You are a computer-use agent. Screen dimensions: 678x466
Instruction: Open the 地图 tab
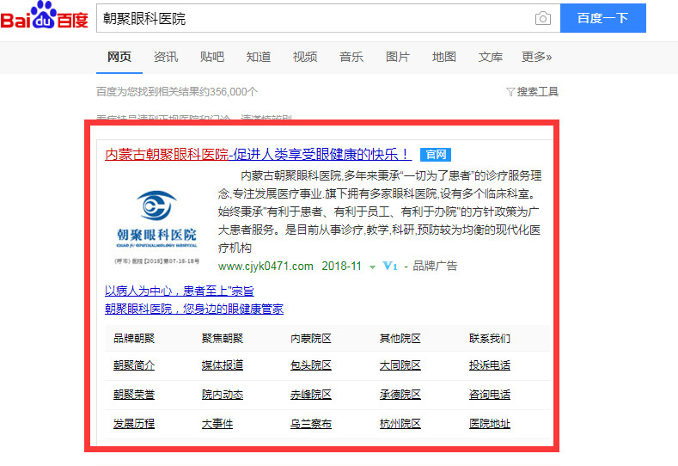click(444, 57)
